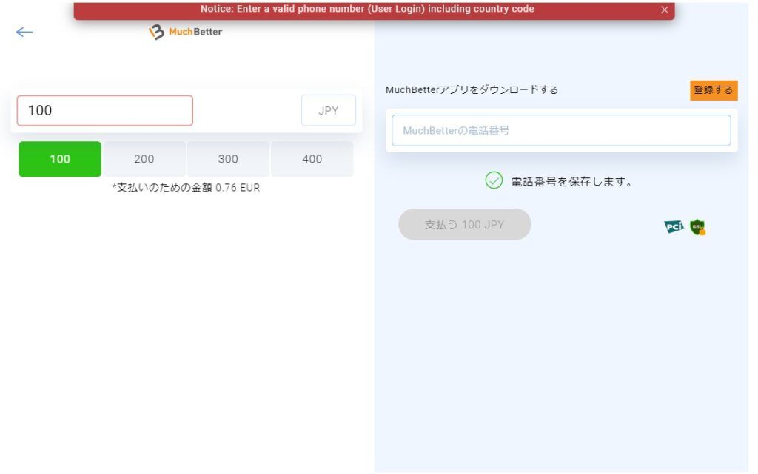Click the PCI compliance badge
This screenshot has width=758, height=474.
coord(674,226)
